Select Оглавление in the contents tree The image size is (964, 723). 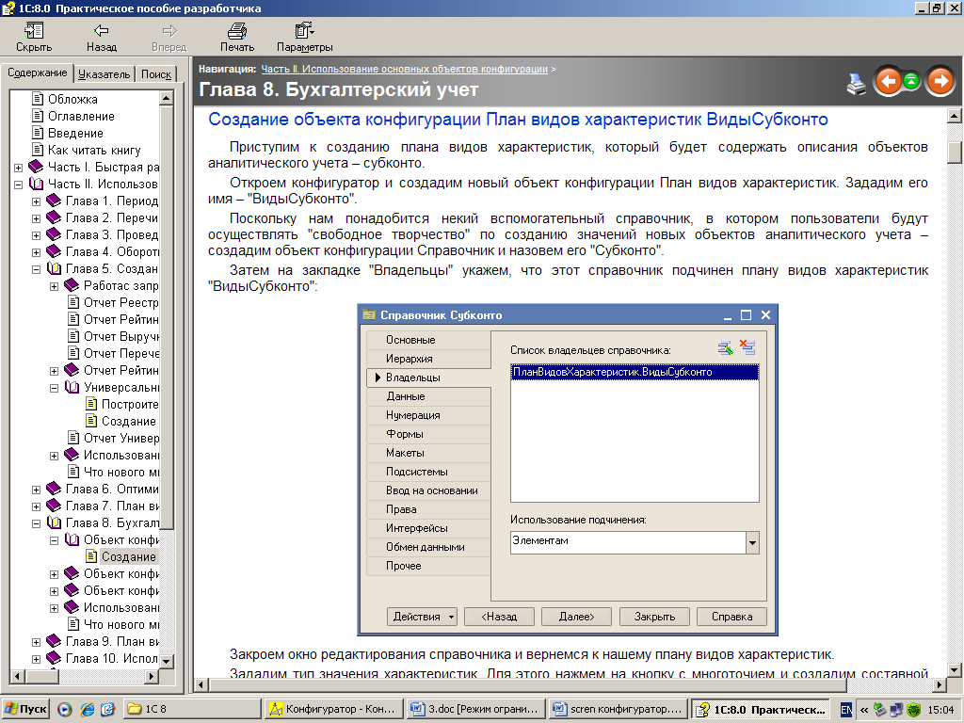81,116
